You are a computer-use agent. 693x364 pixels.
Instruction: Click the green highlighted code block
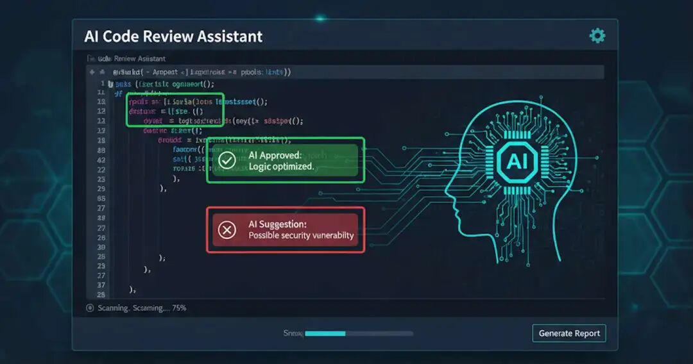(175, 110)
